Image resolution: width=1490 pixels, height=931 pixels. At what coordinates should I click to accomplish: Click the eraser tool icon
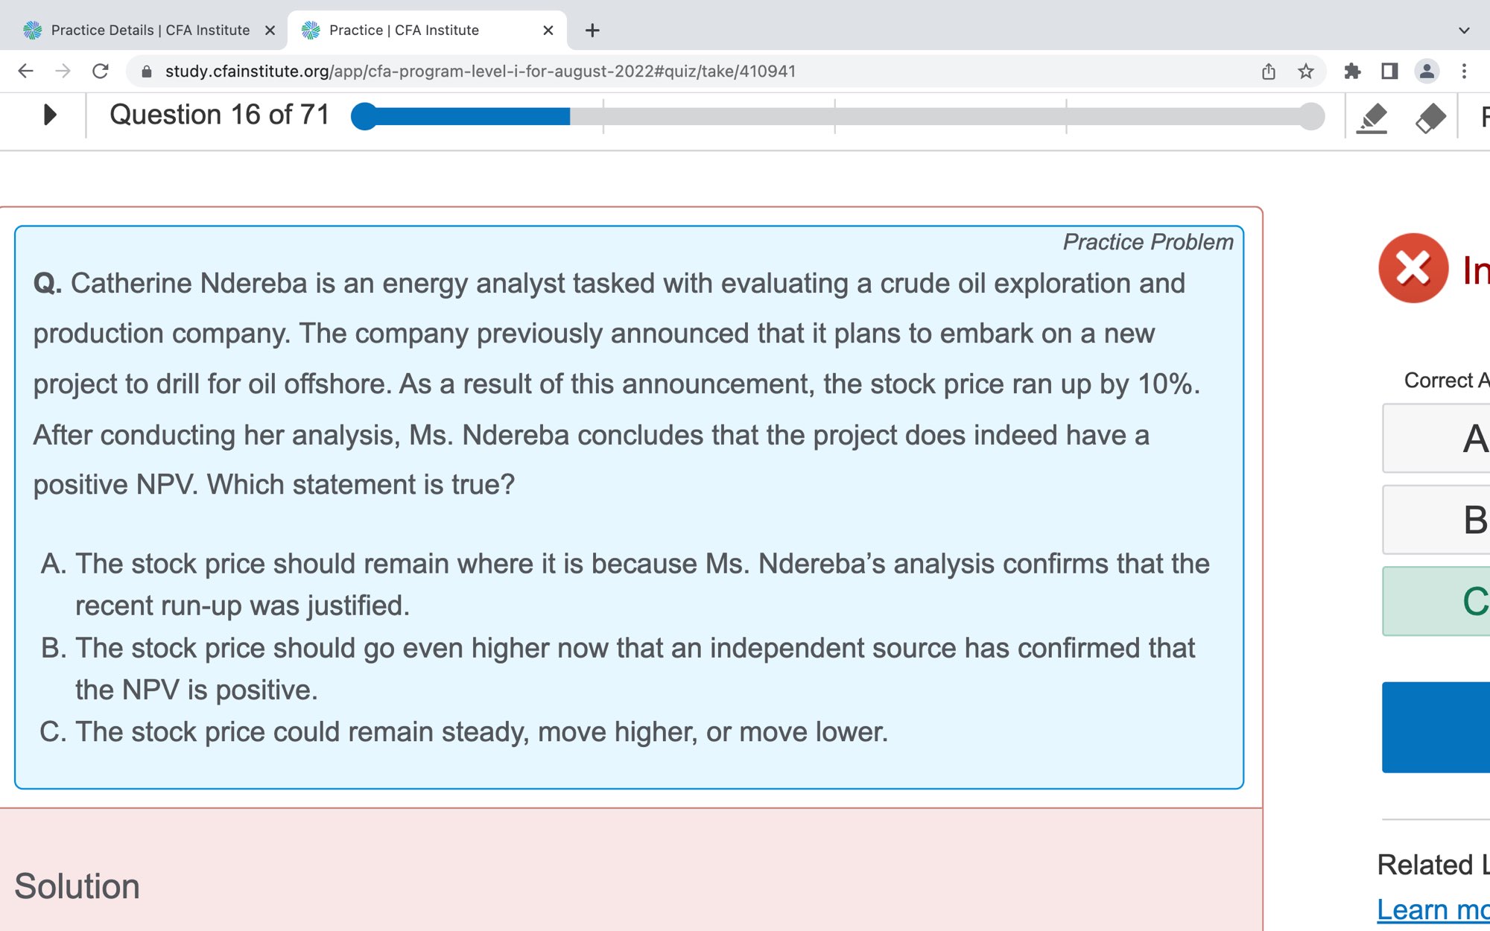1430,118
